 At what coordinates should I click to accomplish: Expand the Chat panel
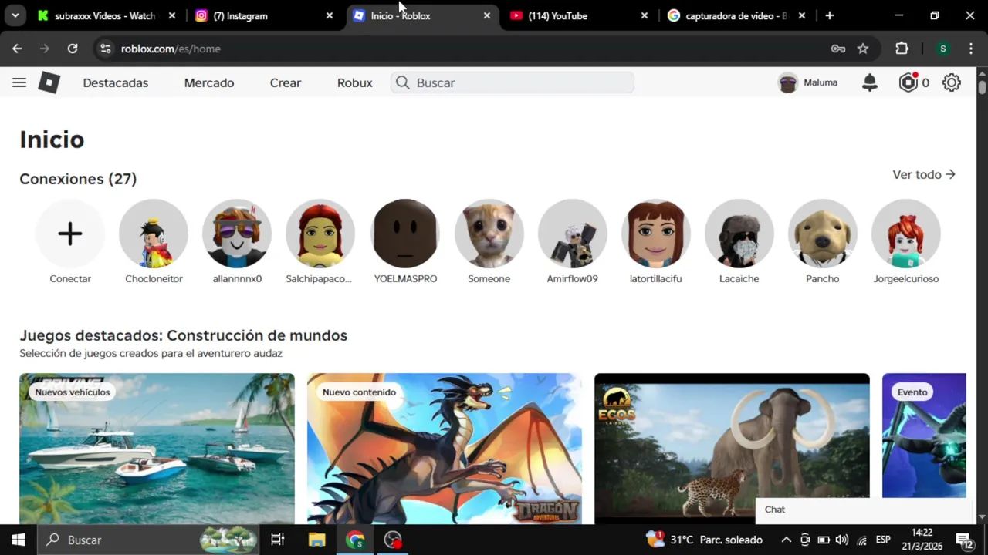tap(864, 510)
